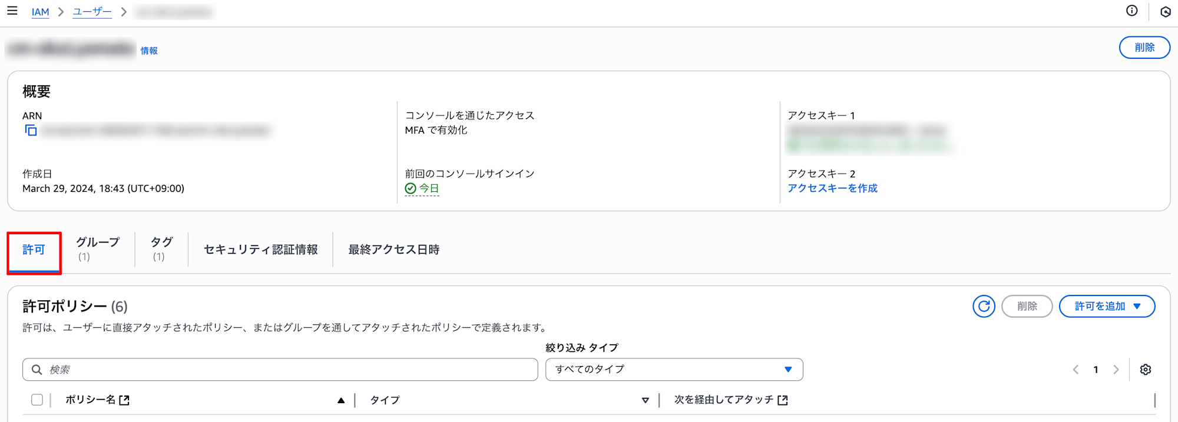This screenshot has width=1178, height=422.
Task: Click 次を経由してアタッチ column header
Action: (724, 400)
